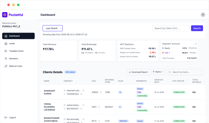The width and height of the screenshot is (209, 123).
Task: Click the L plan badge
Action: tap(120, 107)
